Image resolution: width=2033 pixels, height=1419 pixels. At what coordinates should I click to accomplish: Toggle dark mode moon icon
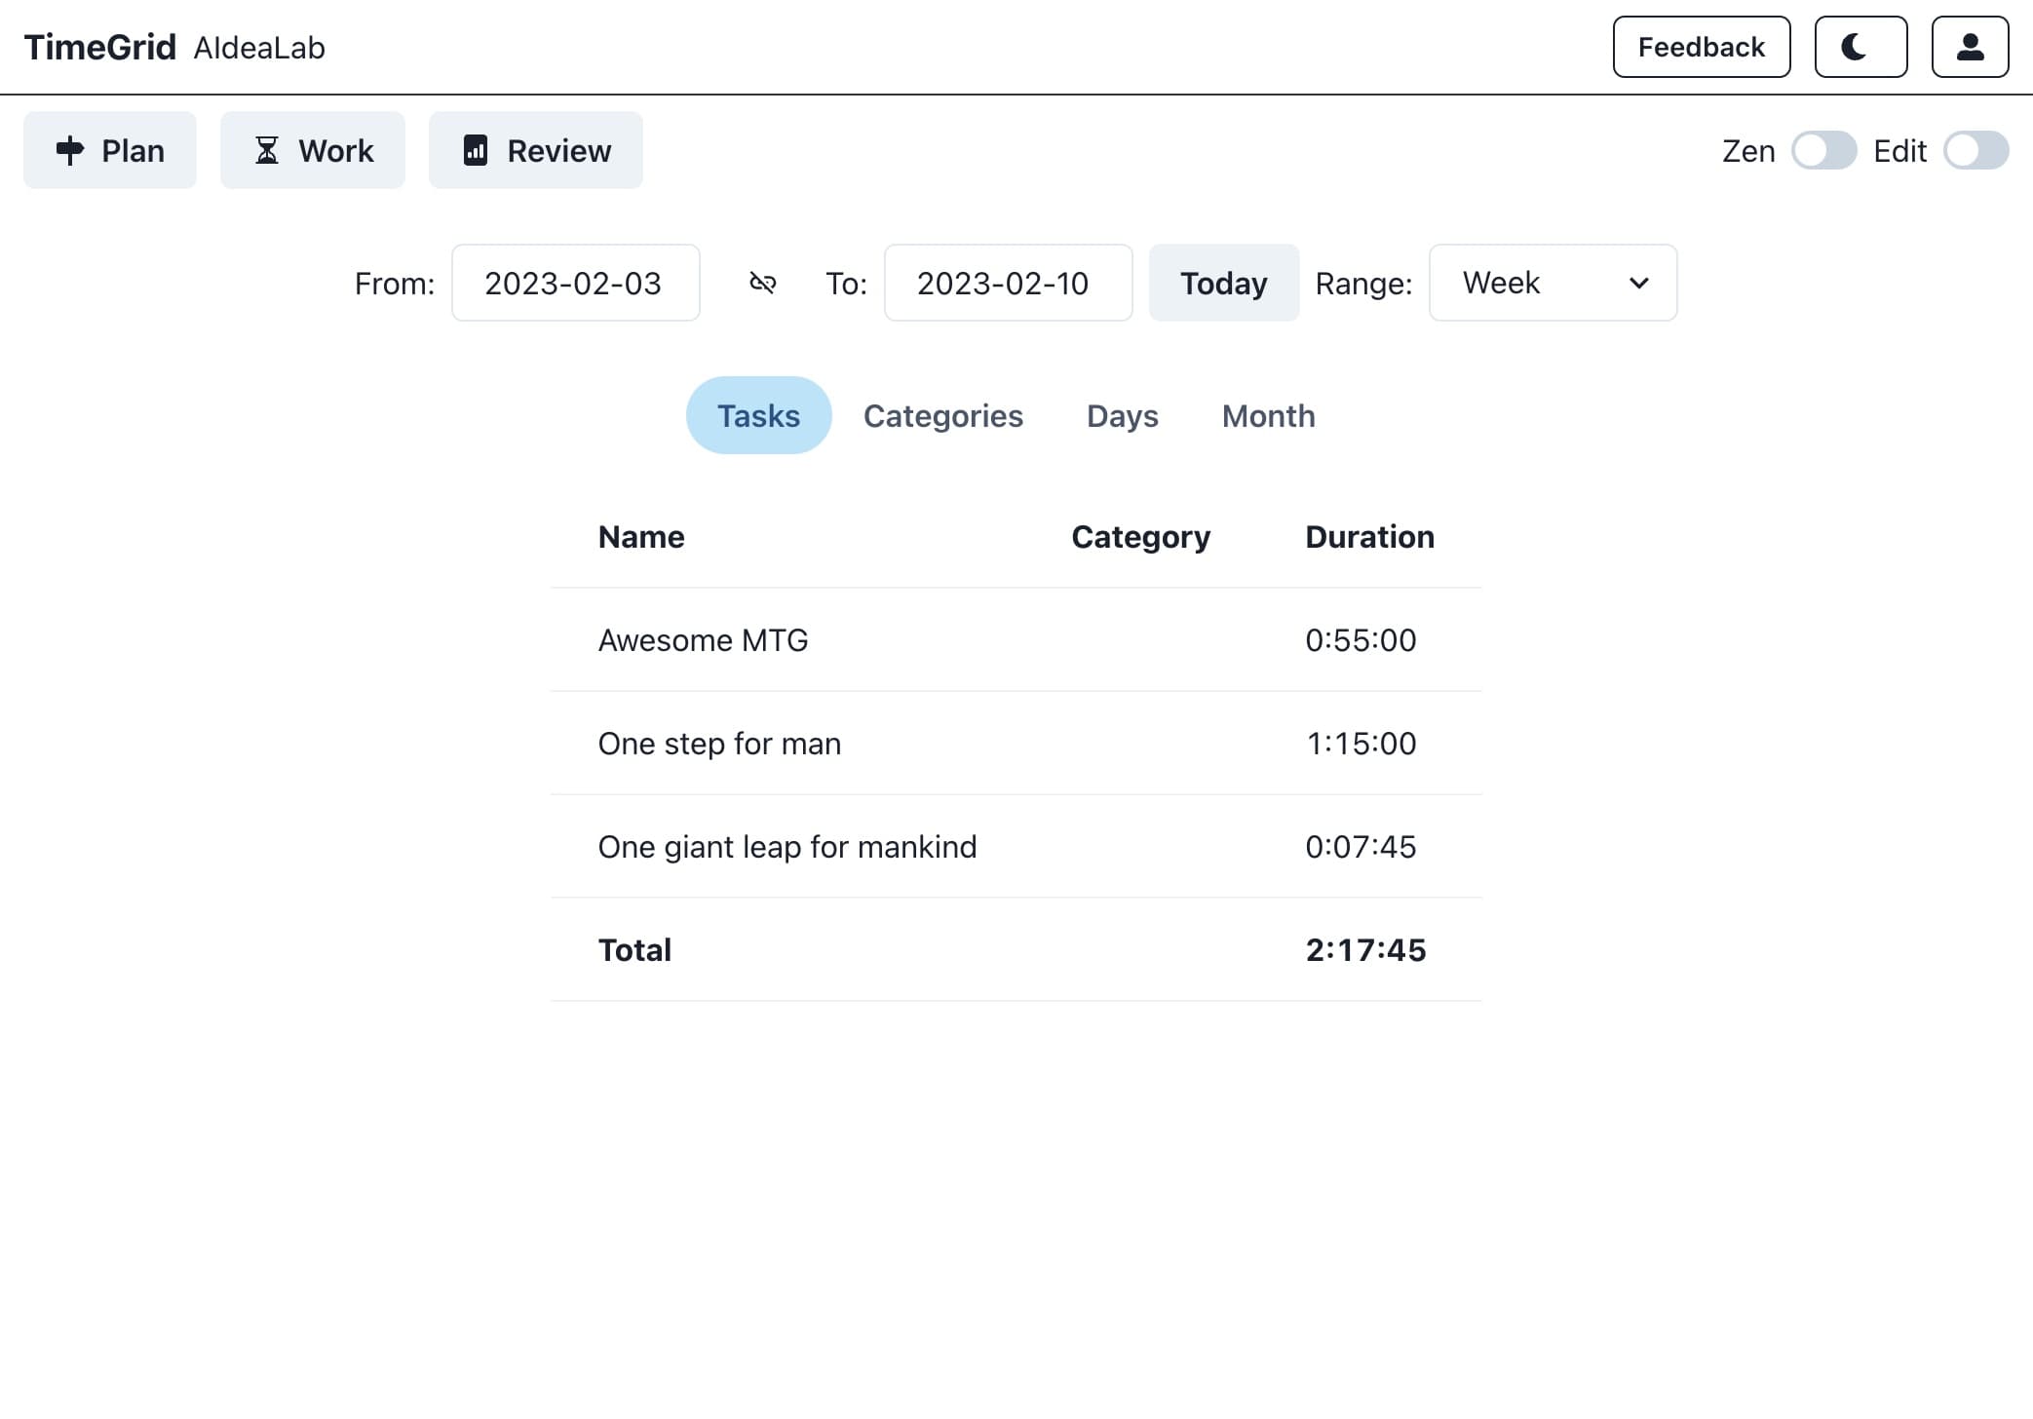pos(1860,47)
